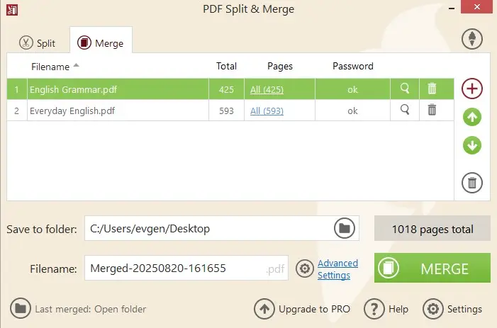497x328 pixels.
Task: Preview English Grammar.pdf with magnifier icon
Action: pos(405,89)
